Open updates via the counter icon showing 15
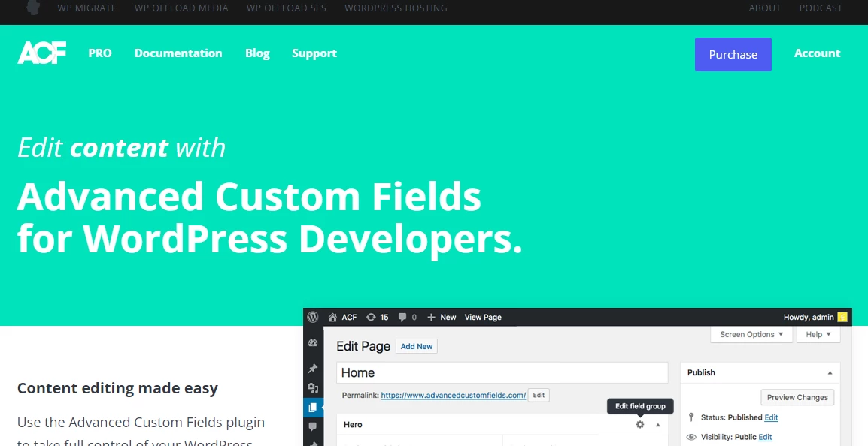868x446 pixels. (x=376, y=317)
